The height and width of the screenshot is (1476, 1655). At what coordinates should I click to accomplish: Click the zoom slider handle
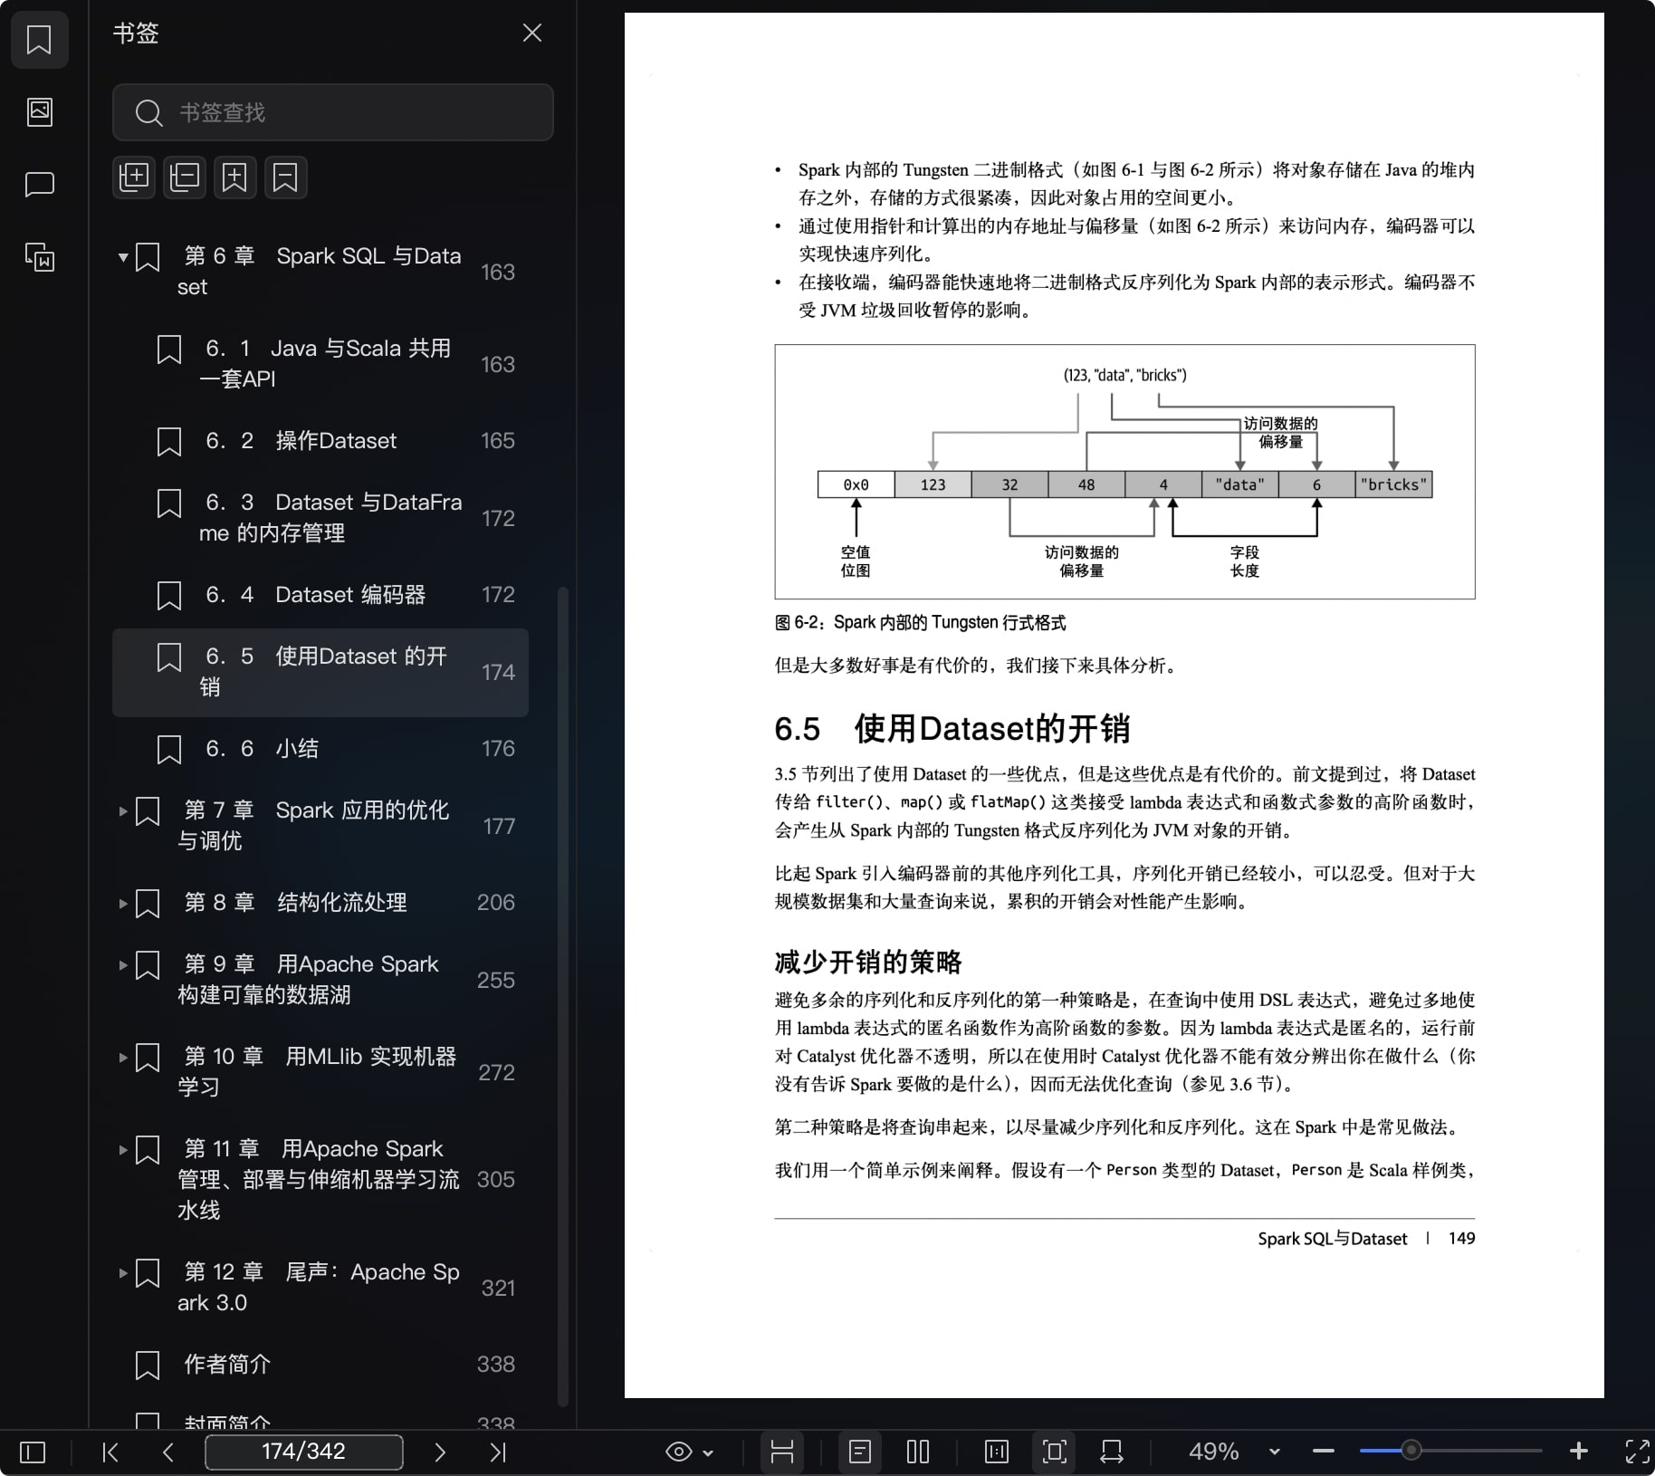(x=1411, y=1452)
